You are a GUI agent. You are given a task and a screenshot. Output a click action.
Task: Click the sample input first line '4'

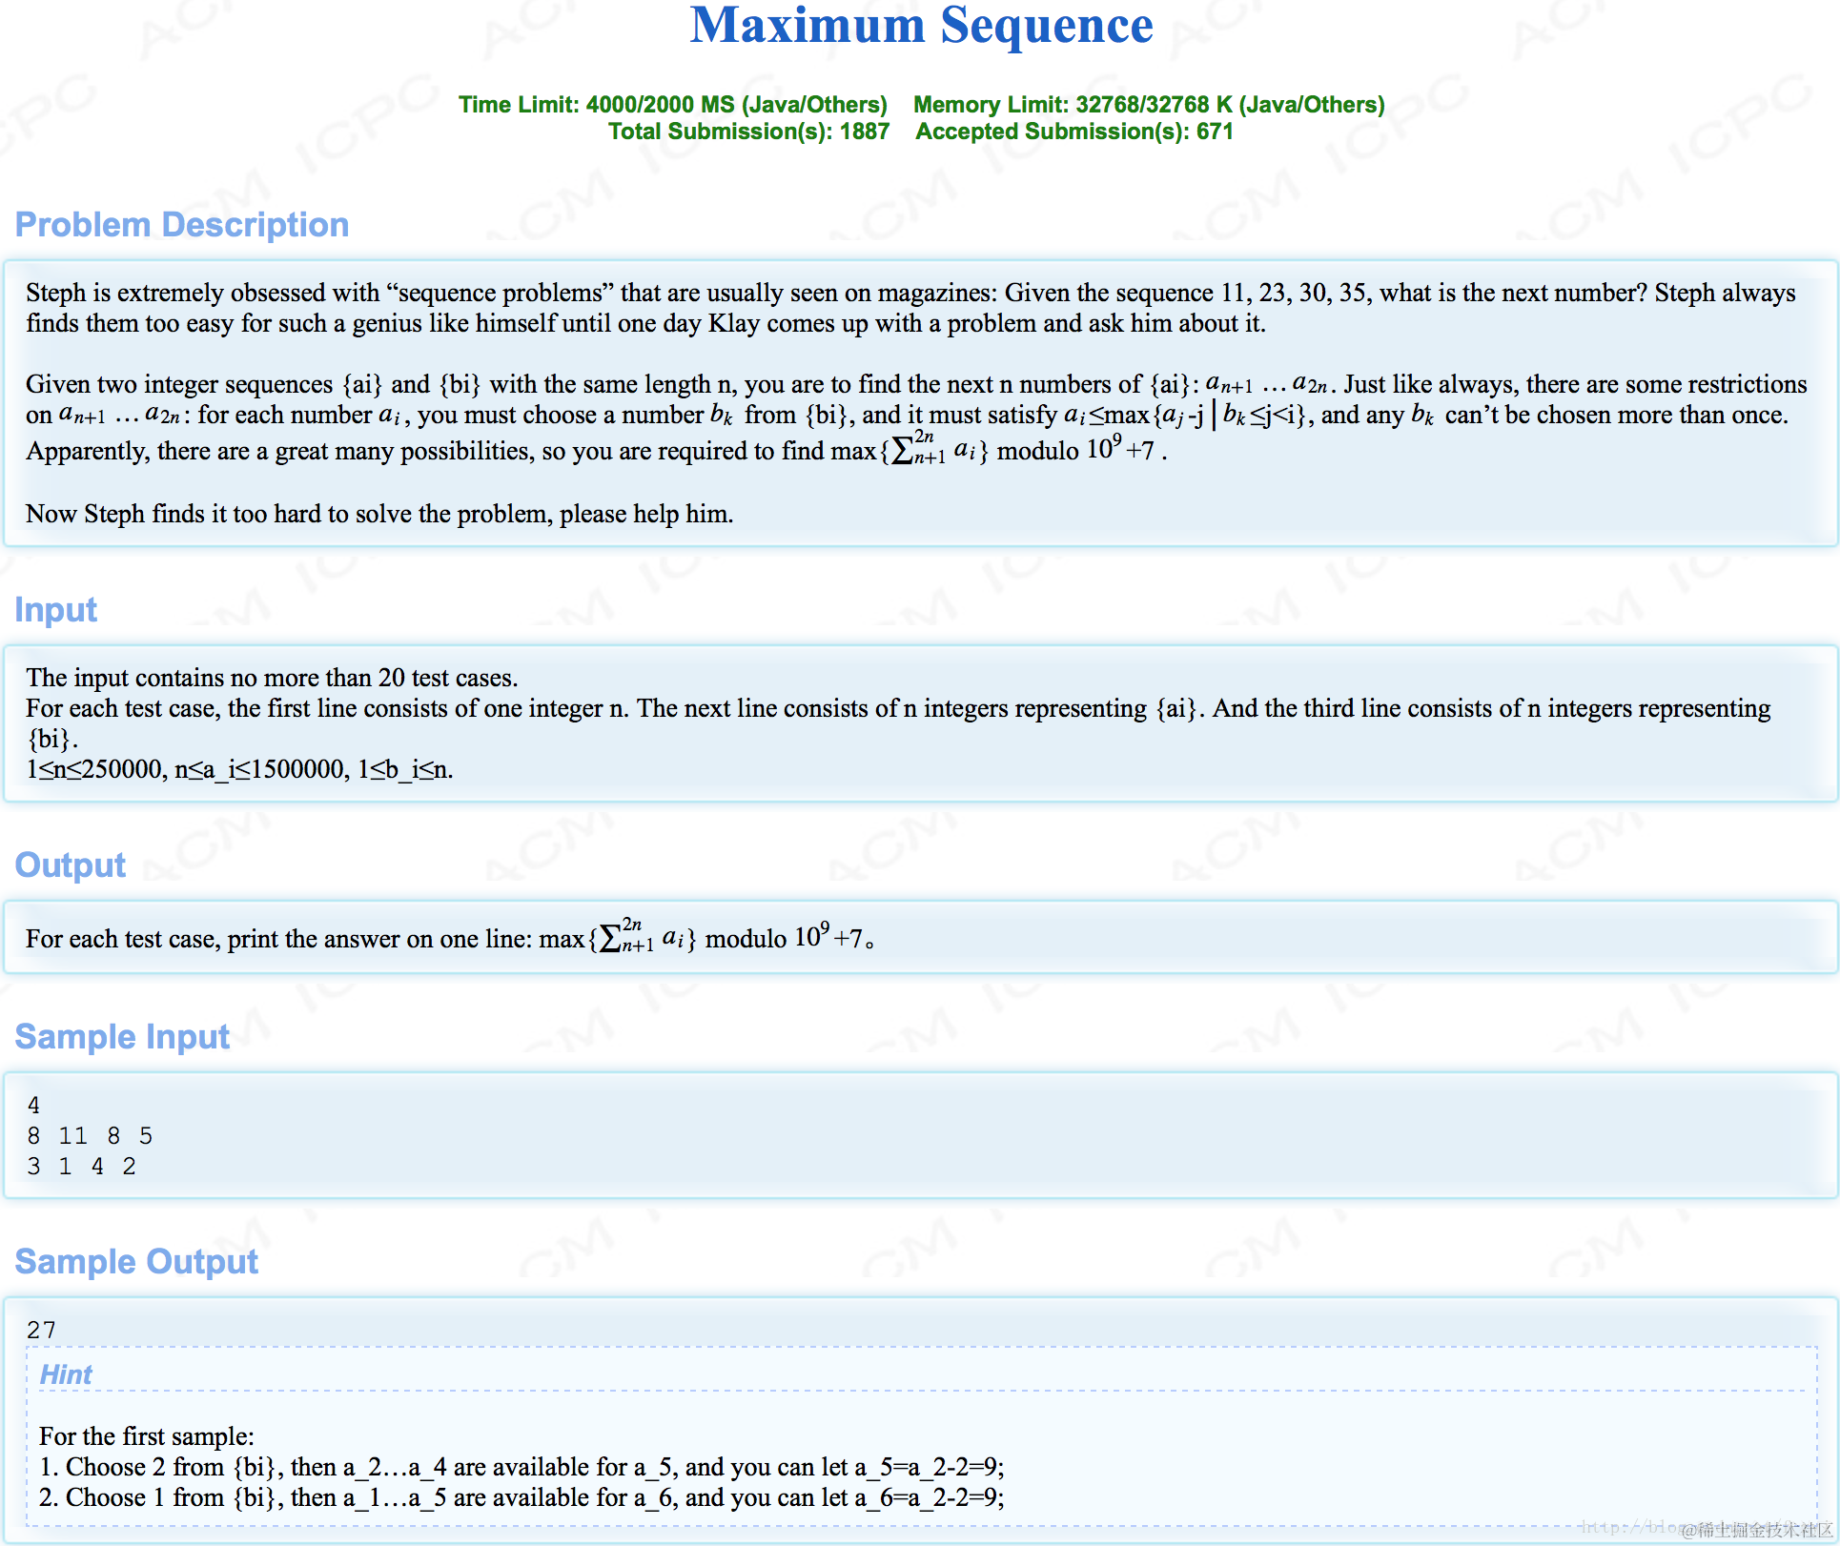tap(34, 1106)
